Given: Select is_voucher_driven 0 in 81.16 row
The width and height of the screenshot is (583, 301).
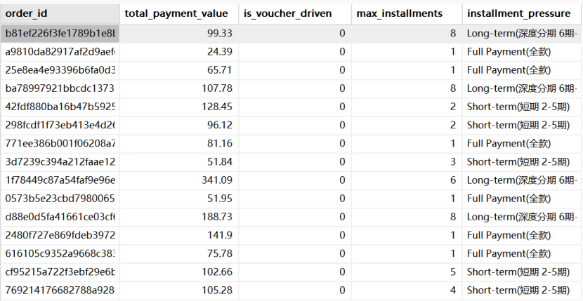Looking at the screenshot, I should (295, 143).
